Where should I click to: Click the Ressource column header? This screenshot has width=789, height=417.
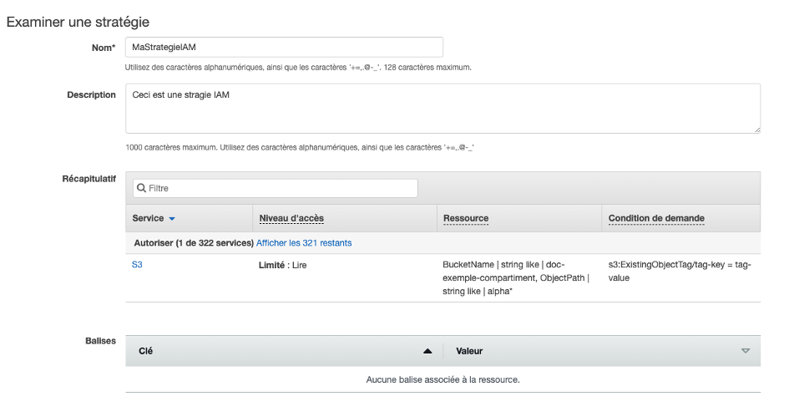click(x=465, y=219)
